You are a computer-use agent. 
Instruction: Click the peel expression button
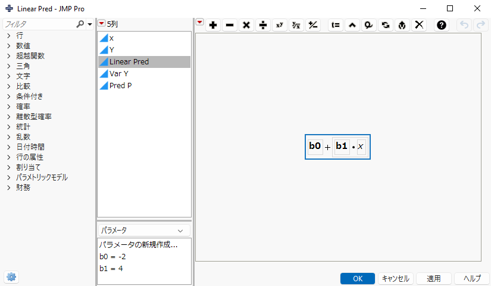tap(402, 25)
